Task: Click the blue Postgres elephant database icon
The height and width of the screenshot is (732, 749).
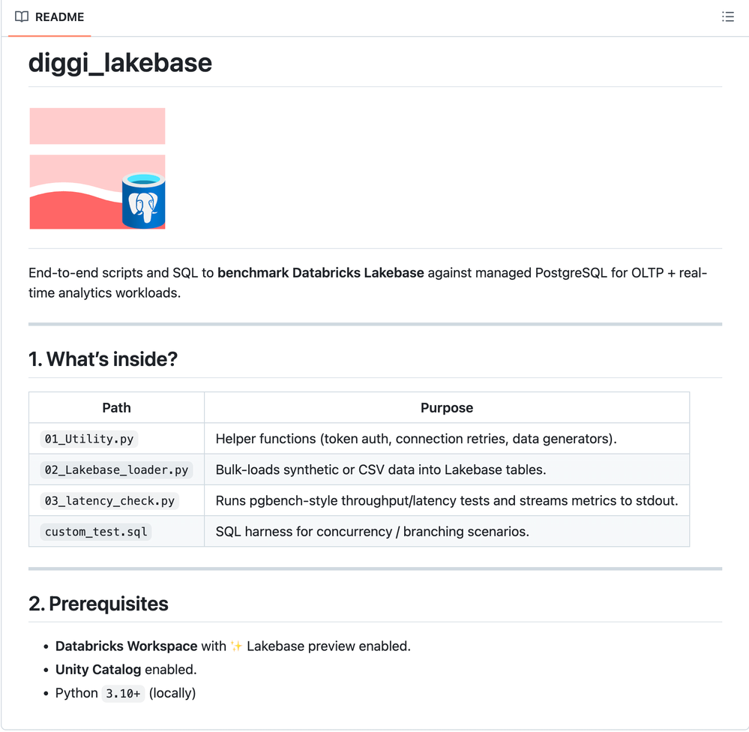Action: pos(143,200)
